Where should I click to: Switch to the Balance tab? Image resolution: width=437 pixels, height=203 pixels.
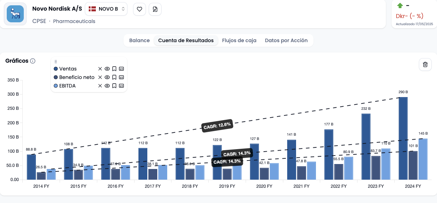pyautogui.click(x=140, y=40)
